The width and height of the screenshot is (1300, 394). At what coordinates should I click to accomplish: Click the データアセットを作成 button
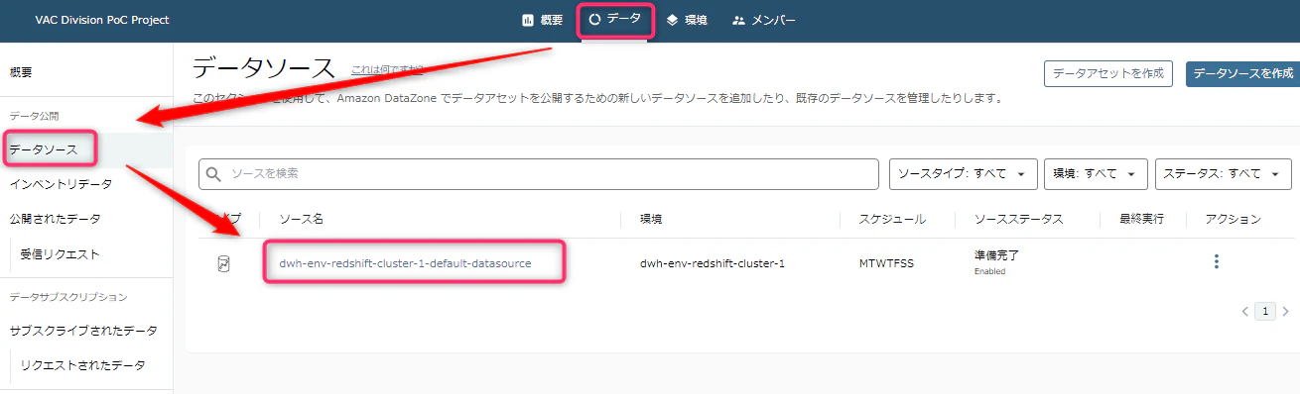tap(1108, 73)
